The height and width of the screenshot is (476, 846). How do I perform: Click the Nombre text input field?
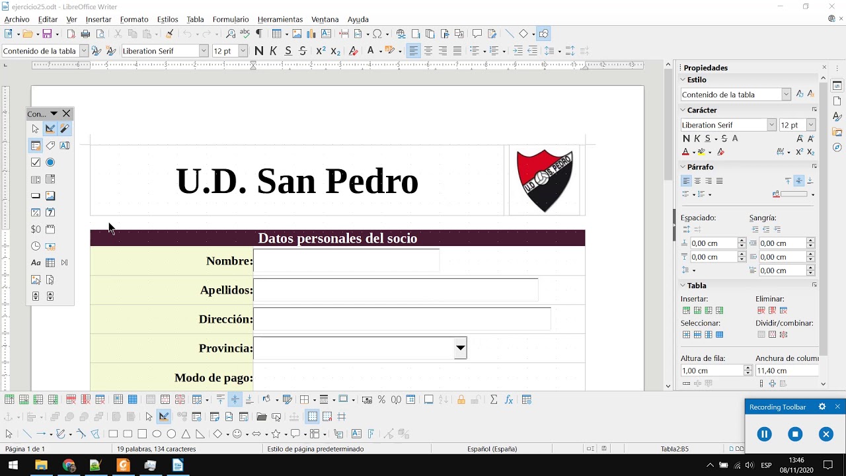coord(346,260)
